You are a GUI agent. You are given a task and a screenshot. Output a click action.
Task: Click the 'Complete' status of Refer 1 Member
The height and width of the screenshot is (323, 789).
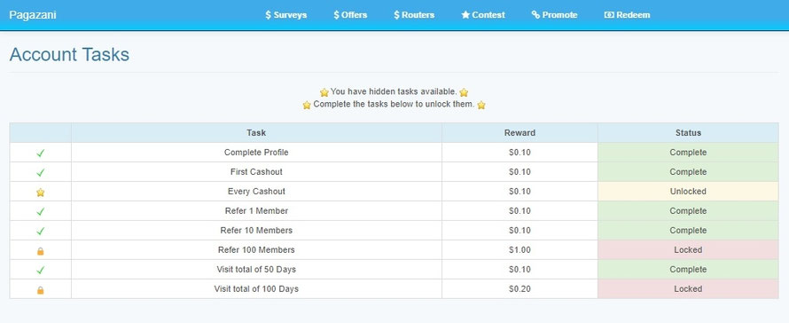click(x=688, y=210)
